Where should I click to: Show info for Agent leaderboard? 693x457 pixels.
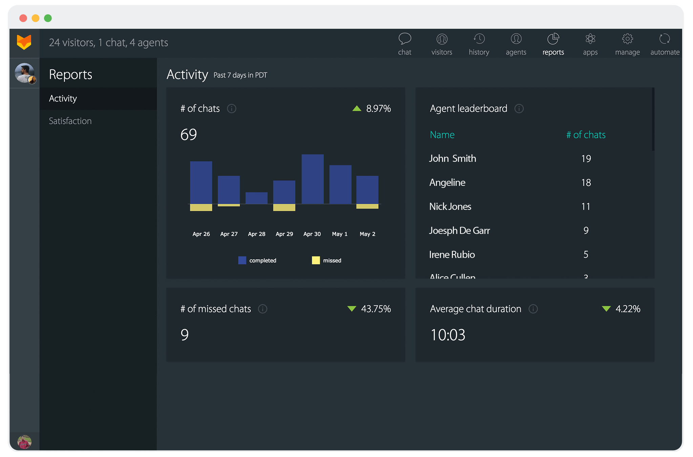[x=519, y=108]
